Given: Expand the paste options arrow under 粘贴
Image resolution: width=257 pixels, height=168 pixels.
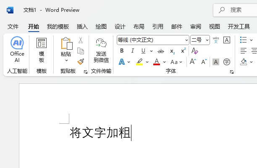Looking at the screenshot, I should point(66,61).
